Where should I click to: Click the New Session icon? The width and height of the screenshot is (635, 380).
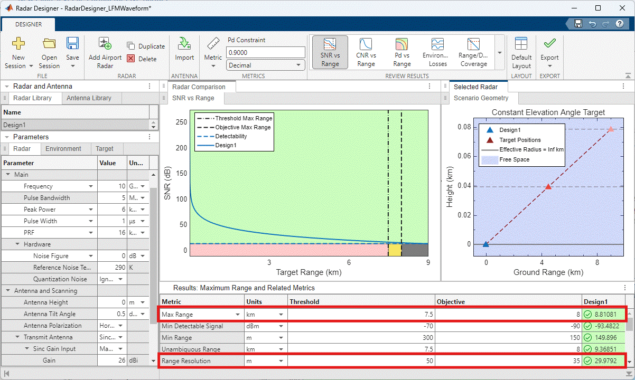18,44
